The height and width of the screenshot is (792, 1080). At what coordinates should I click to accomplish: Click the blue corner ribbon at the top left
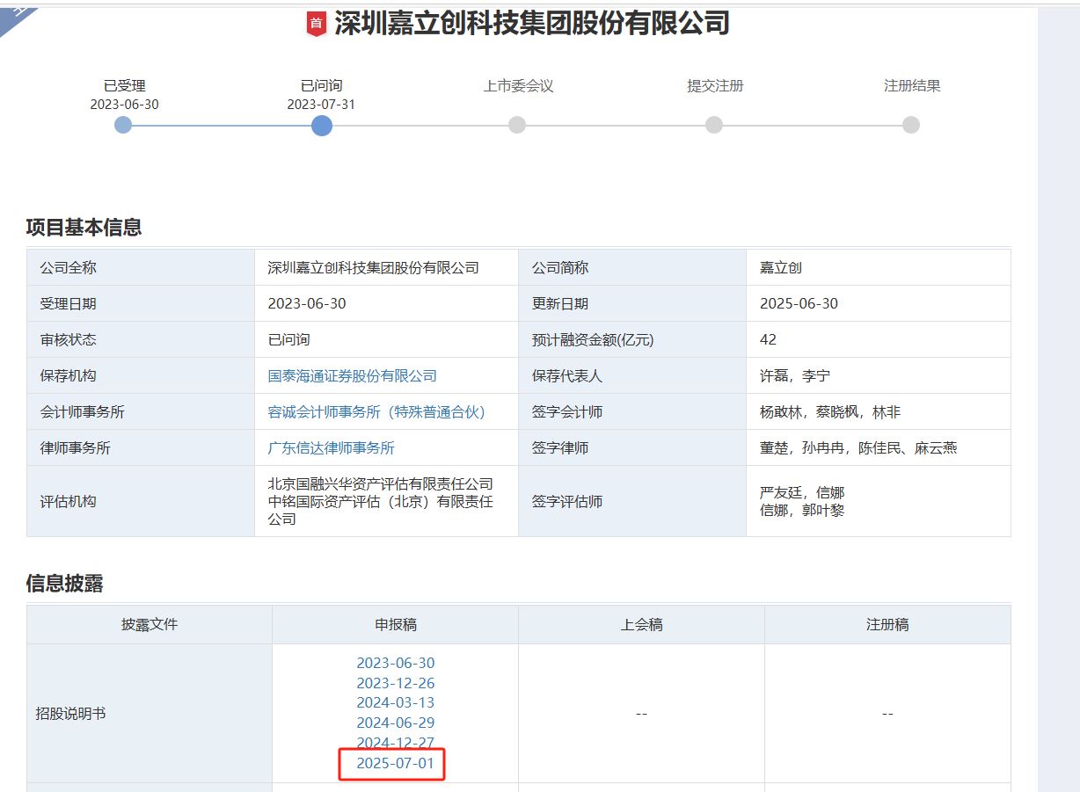click(x=18, y=13)
